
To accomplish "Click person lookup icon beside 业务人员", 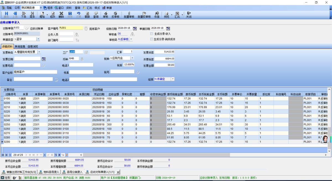I will (x=77, y=35).
